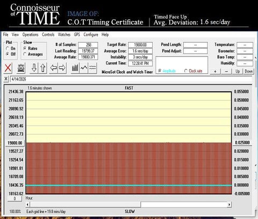
Task: Open the Configure menu
Action: 91,34
